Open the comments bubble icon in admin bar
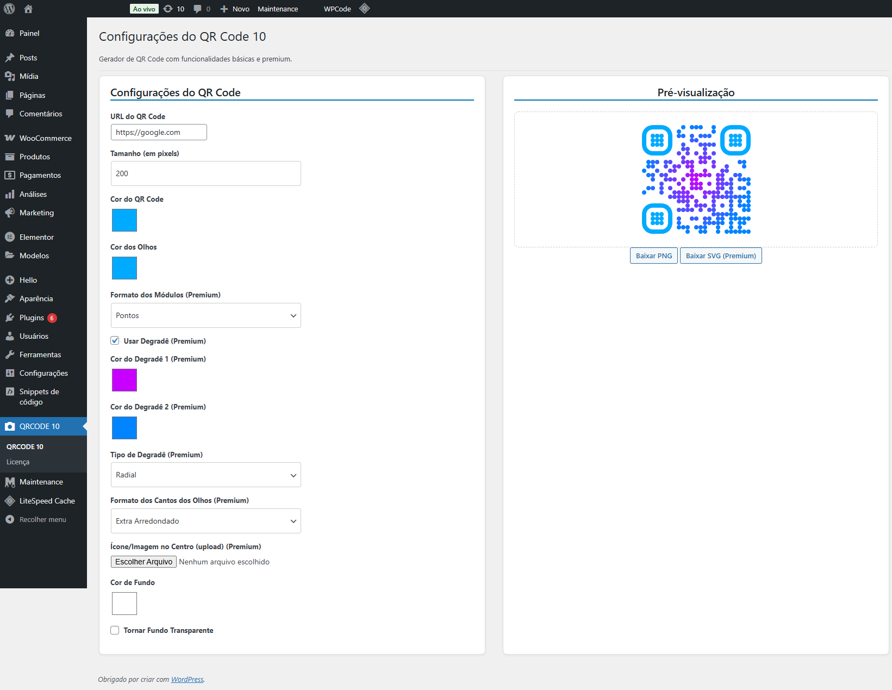The width and height of the screenshot is (892, 690). click(198, 9)
